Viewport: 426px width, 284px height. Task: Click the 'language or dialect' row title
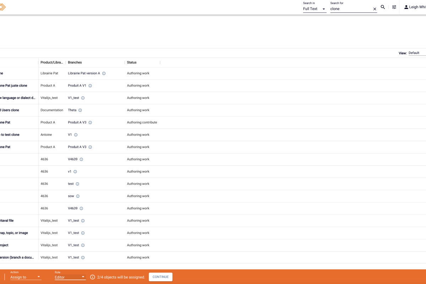pyautogui.click(x=18, y=98)
